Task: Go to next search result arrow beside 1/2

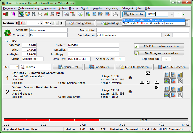Action: 184,14
